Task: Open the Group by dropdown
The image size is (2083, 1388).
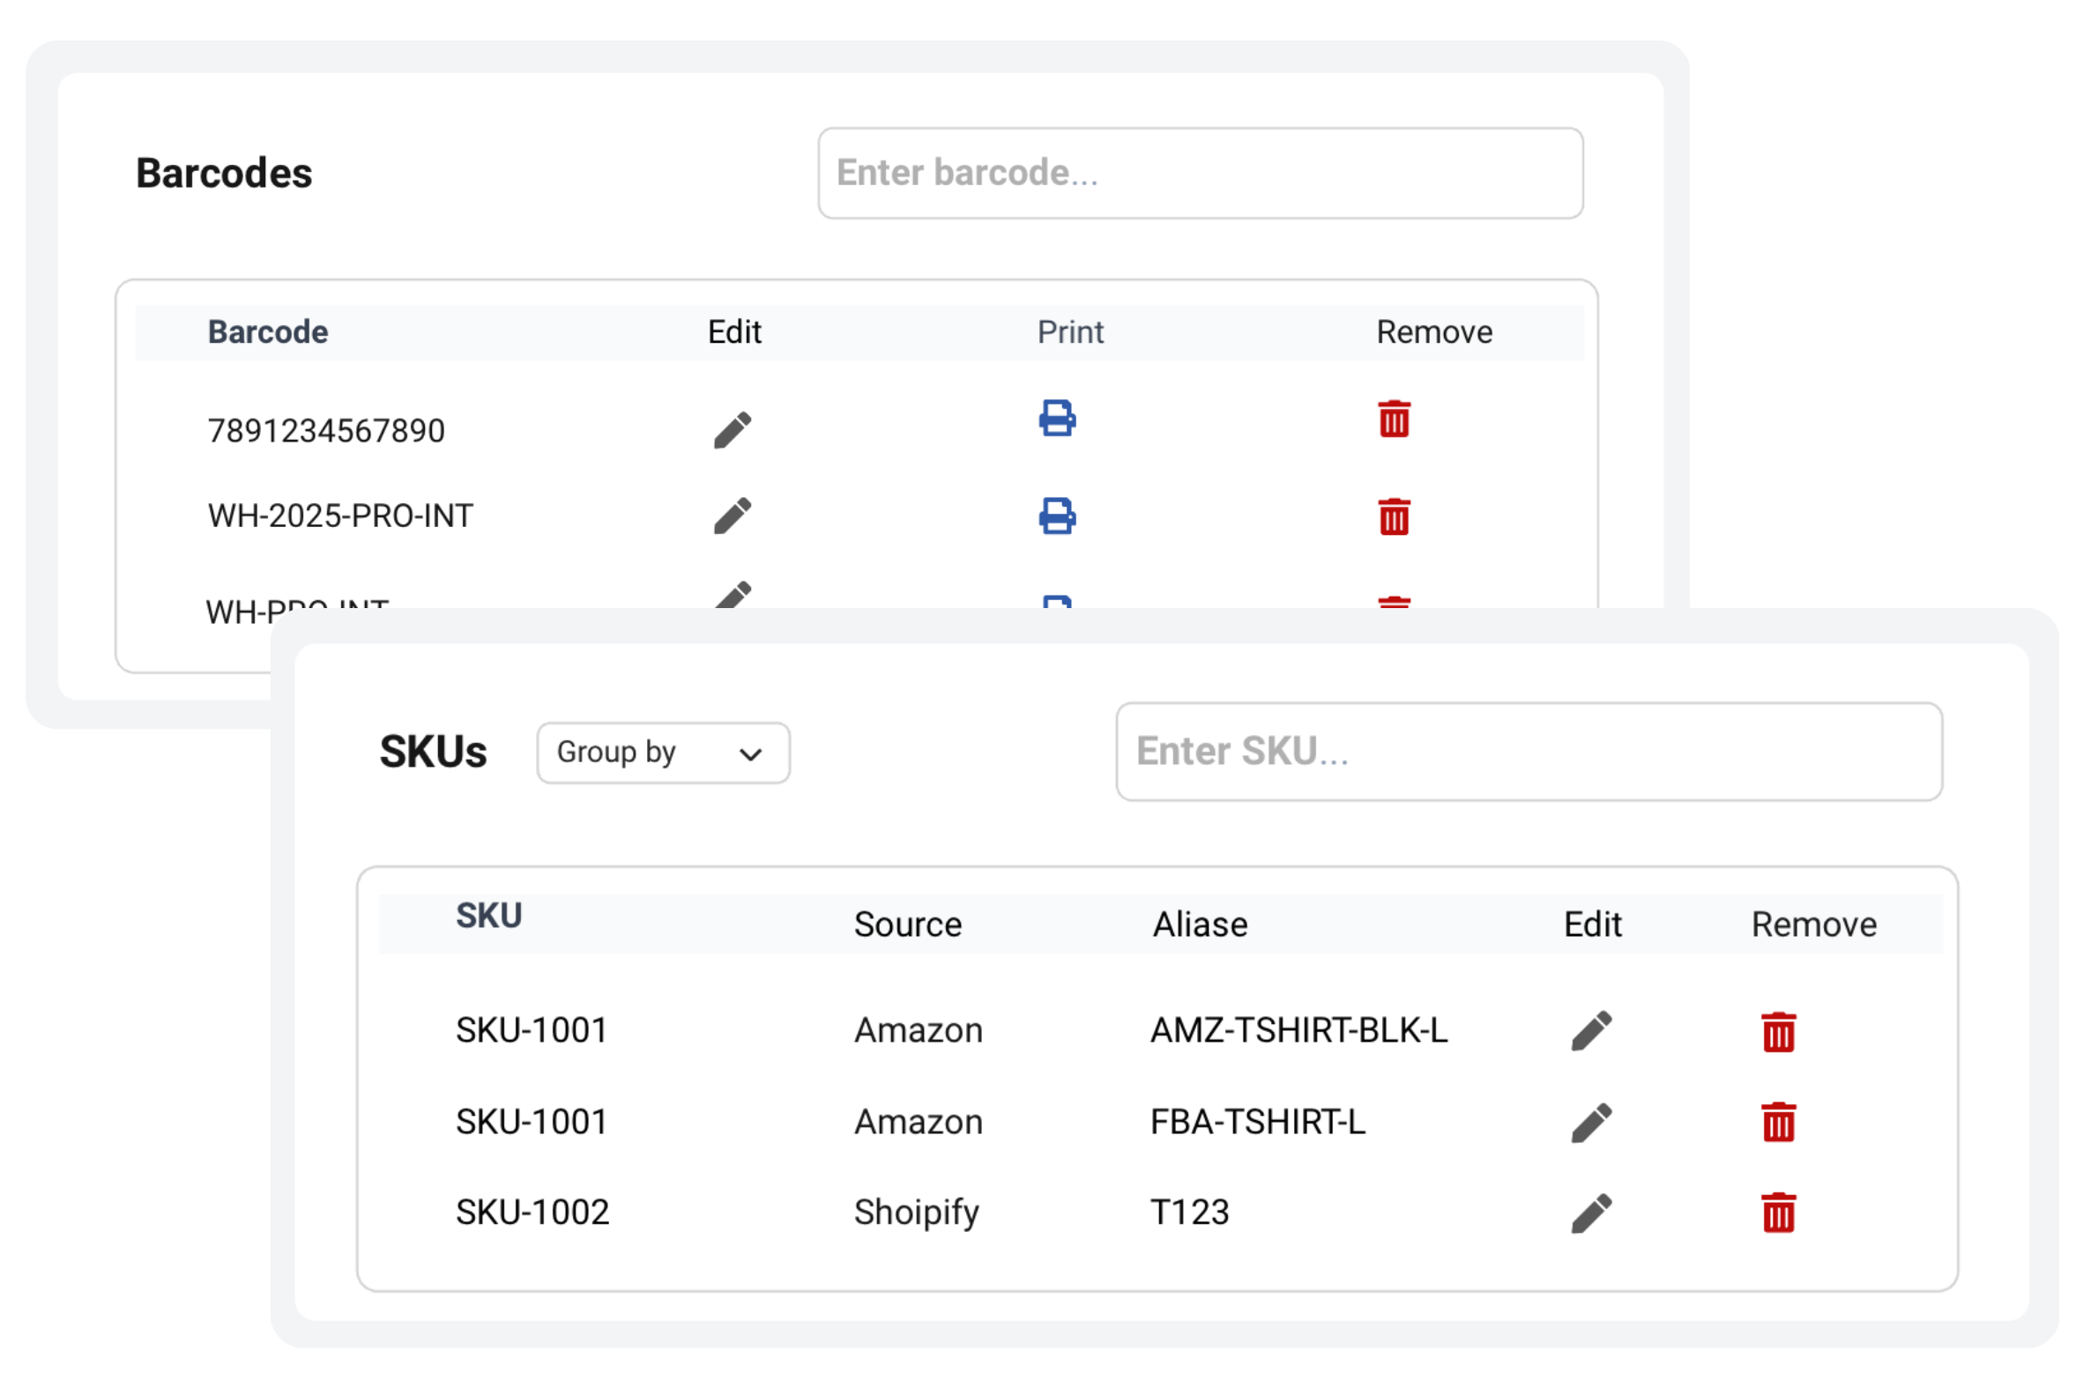Action: tap(662, 753)
